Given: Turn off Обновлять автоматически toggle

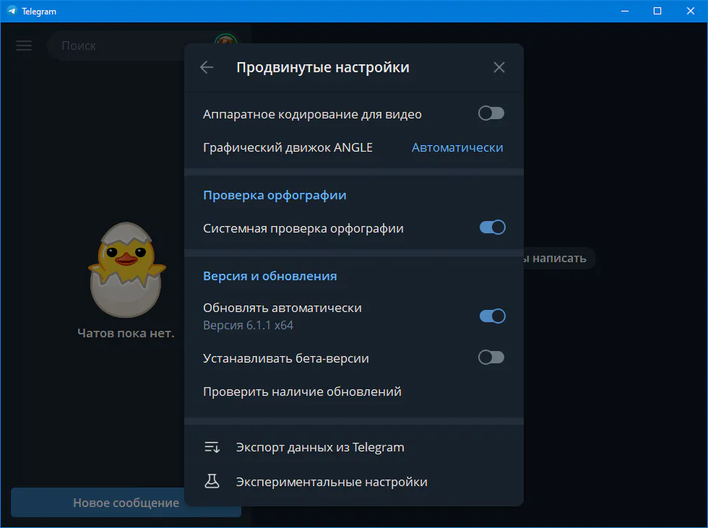Looking at the screenshot, I should [x=492, y=316].
